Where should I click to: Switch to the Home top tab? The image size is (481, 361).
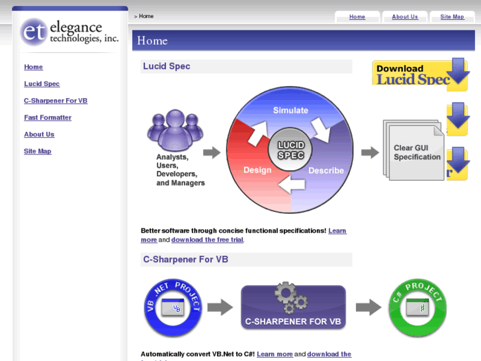pyautogui.click(x=357, y=17)
